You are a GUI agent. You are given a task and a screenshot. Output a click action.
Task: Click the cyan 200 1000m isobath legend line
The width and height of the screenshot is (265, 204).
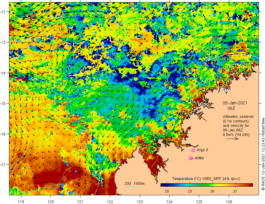coord(130,187)
